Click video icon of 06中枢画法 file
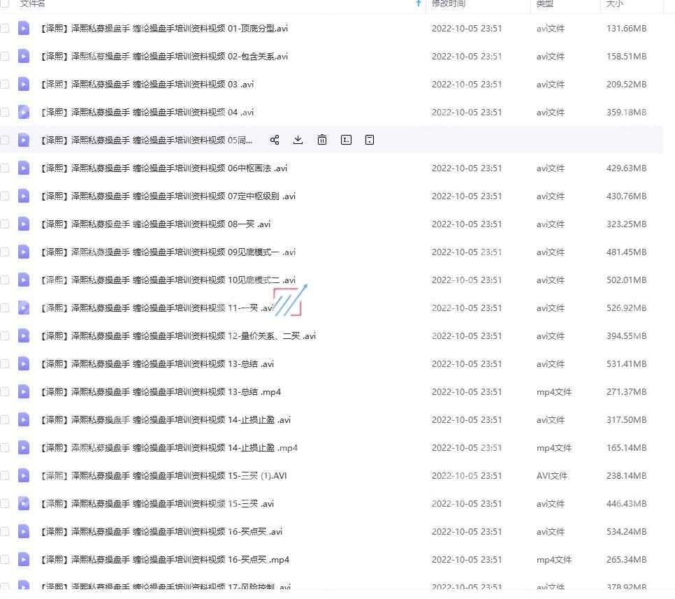Image resolution: width=675 pixels, height=599 pixels. (x=24, y=168)
